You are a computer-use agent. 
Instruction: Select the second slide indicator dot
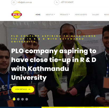(x=18, y=99)
